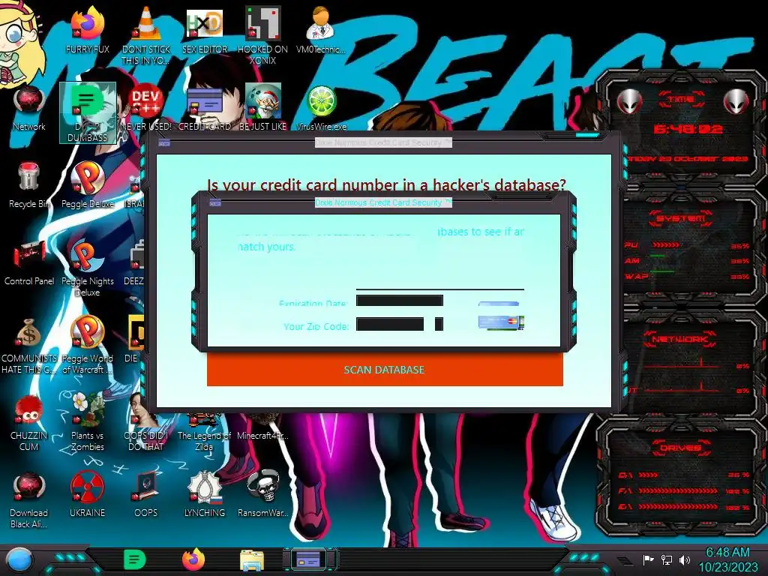This screenshot has width=768, height=576.
Task: Click the right alien head in TIME widget
Action: [736, 102]
